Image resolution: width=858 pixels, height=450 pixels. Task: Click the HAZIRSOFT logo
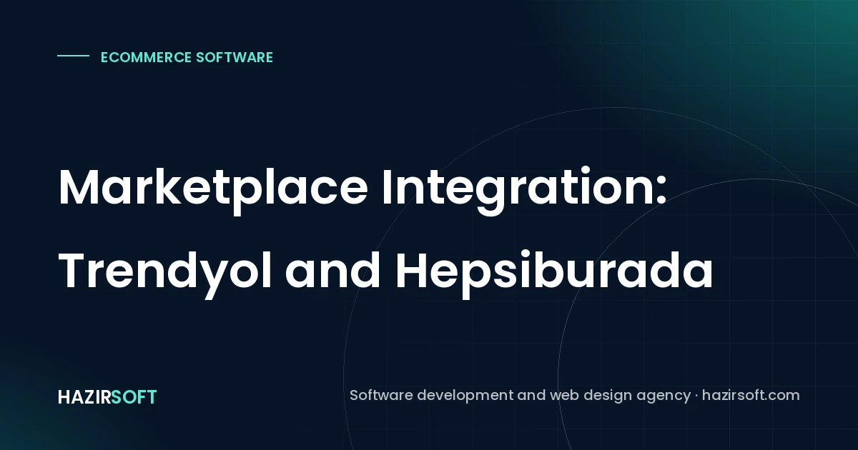tap(107, 397)
